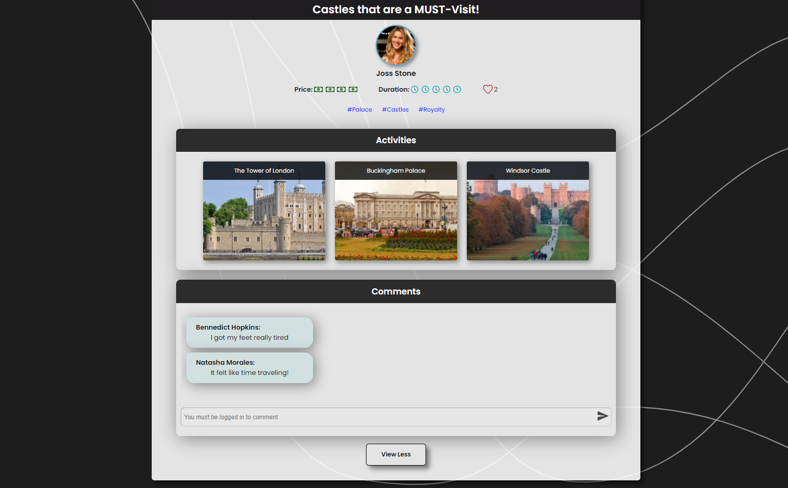The width and height of the screenshot is (788, 488).
Task: Click the 'Price:' label
Action: coord(303,89)
